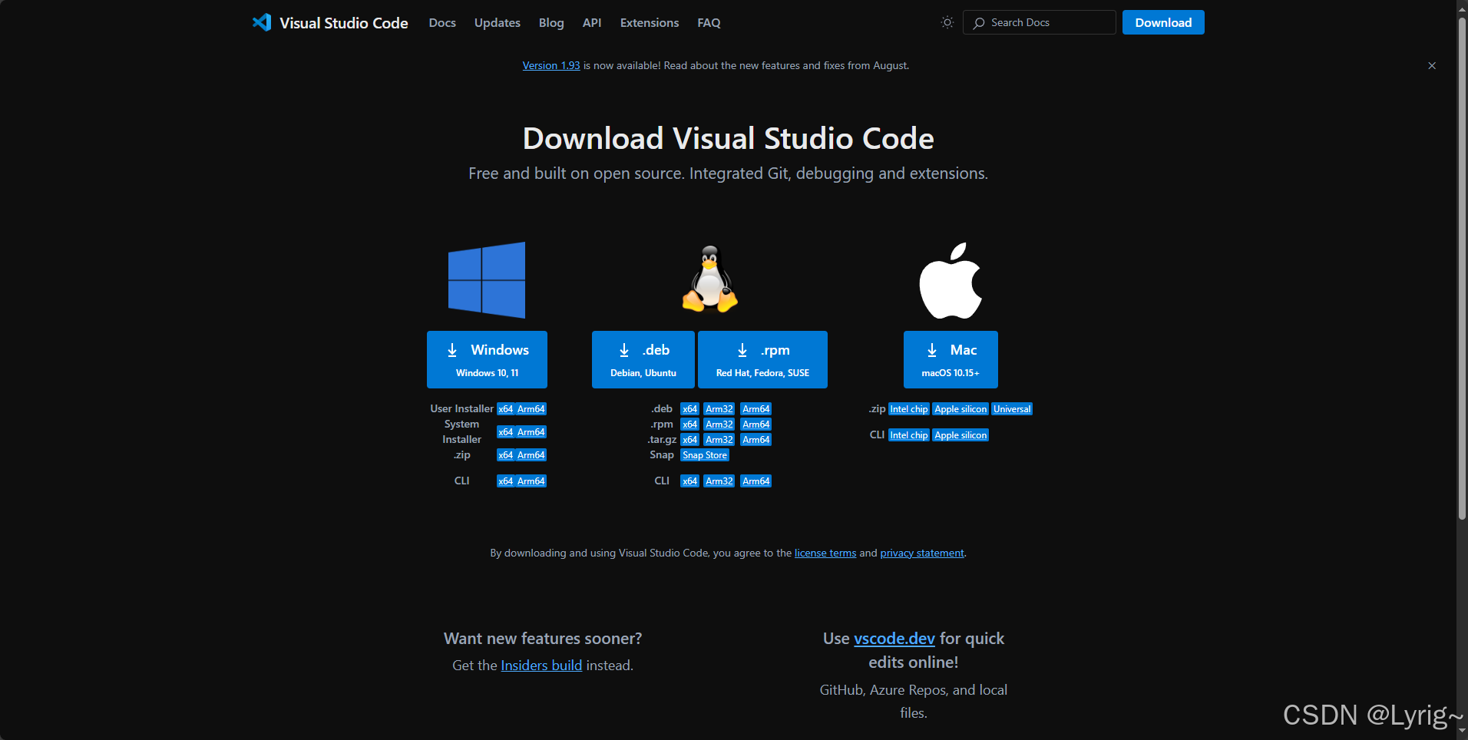Click the Linux Tux penguin image
The width and height of the screenshot is (1468, 740).
pos(710,279)
